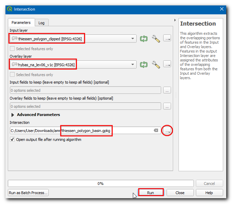The image size is (232, 204).
Task: Click iterate-over-layer icon for Overlay layer
Action: [144, 64]
